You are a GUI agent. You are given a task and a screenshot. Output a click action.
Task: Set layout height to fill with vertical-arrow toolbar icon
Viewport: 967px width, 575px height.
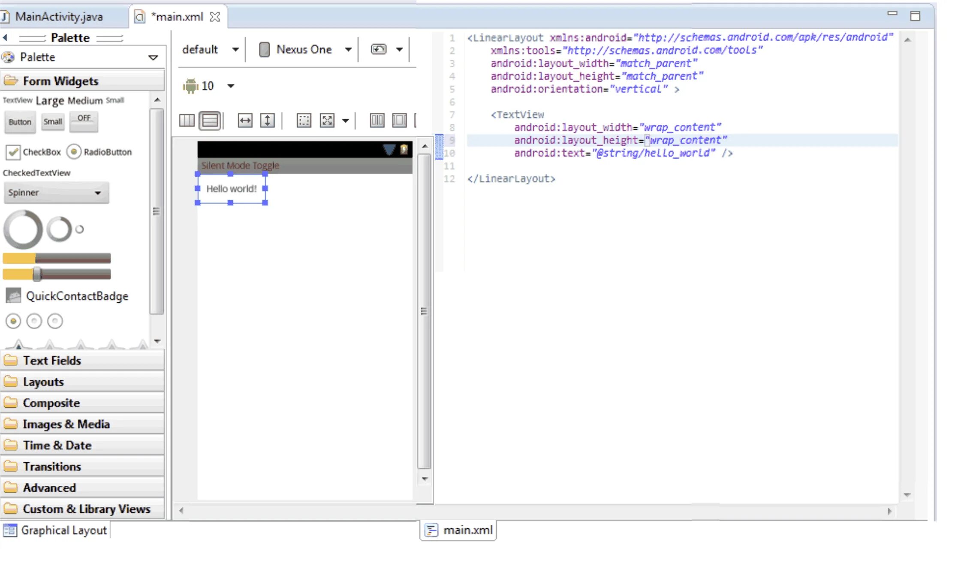point(267,120)
